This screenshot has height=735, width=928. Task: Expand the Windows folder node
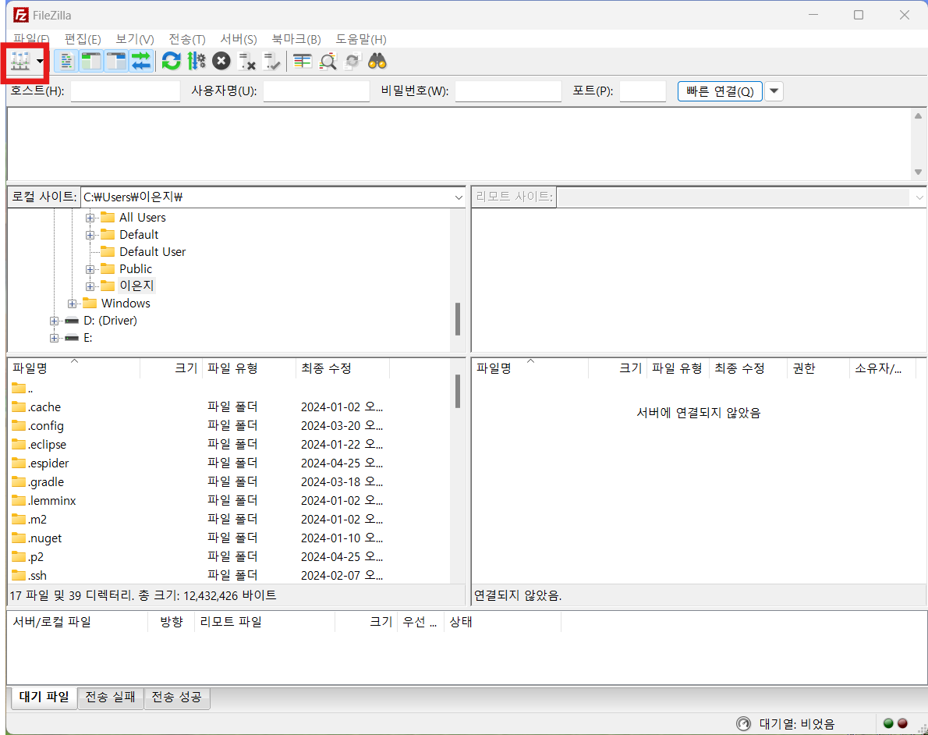(72, 304)
